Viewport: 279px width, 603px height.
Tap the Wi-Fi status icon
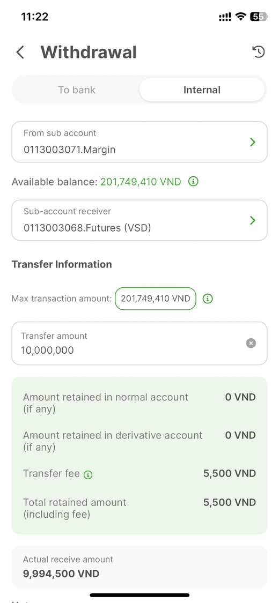[241, 17]
